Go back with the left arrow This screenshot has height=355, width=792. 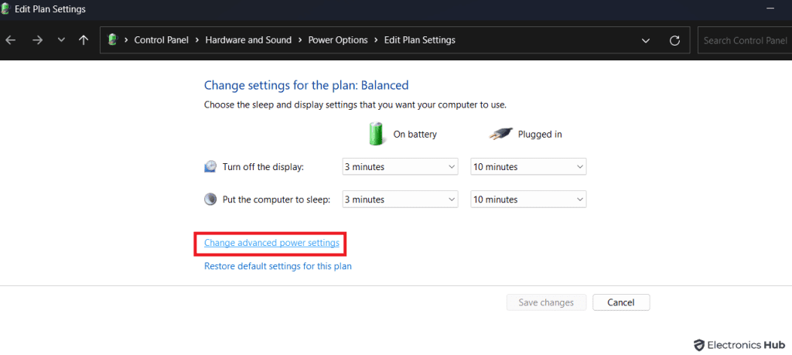pyautogui.click(x=11, y=40)
